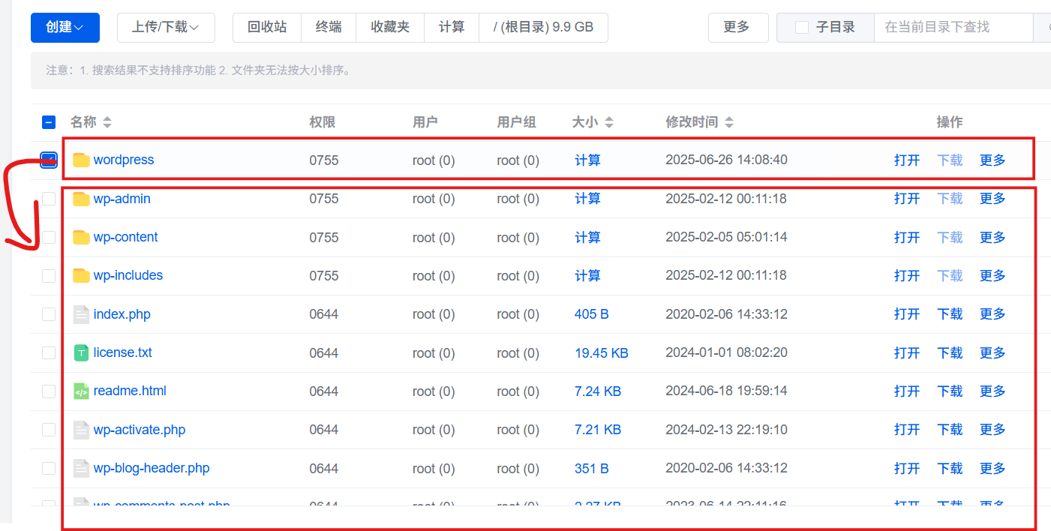Click the 0755 permission of wordpress
The height and width of the screenshot is (531, 1051).
324,160
